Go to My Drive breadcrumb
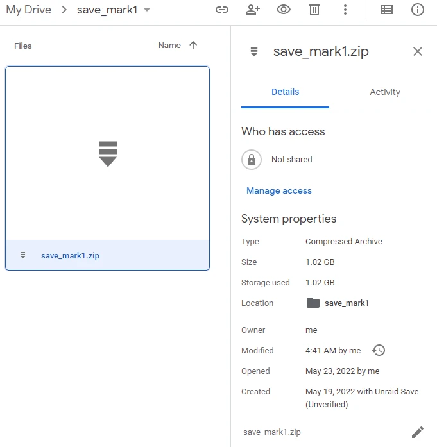 [29, 10]
